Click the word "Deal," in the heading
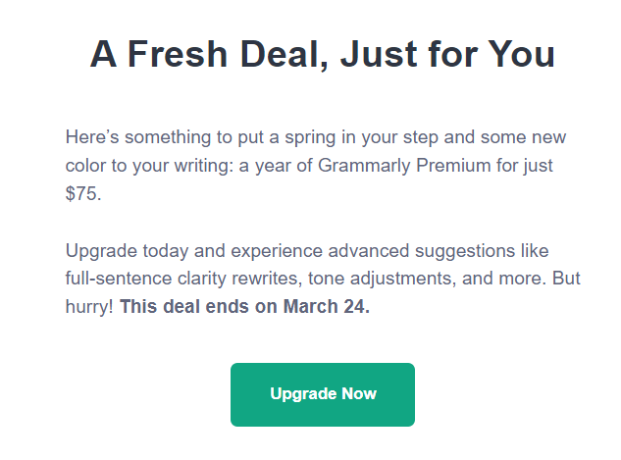Image resolution: width=621 pixels, height=460 pixels. click(285, 55)
